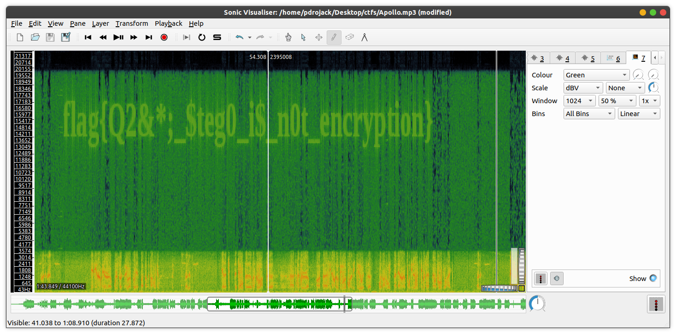Rewind to the start of audio
The image size is (676, 334).
[x=88, y=37]
